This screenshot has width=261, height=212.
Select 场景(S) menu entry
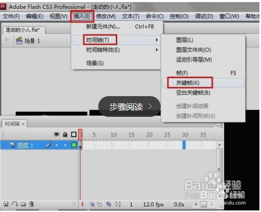coord(116,63)
